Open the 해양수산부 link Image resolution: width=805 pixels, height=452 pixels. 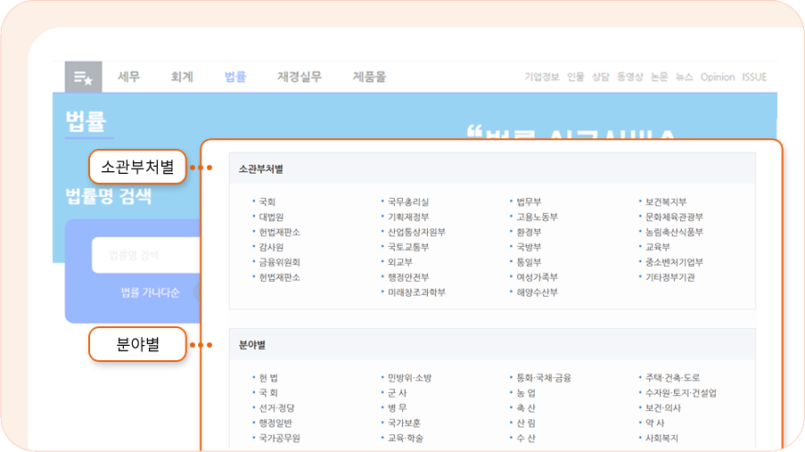click(x=538, y=292)
